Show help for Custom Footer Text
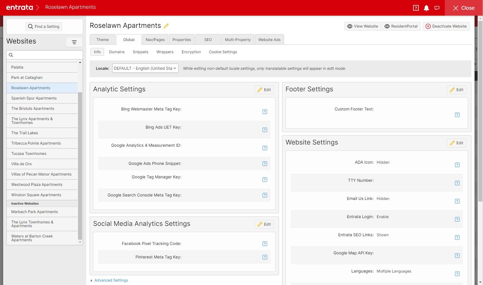Viewport: 483px width, 285px height. click(x=457, y=115)
